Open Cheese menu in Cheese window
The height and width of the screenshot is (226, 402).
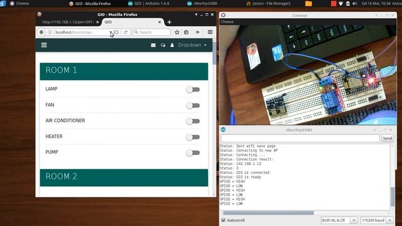[x=227, y=22]
